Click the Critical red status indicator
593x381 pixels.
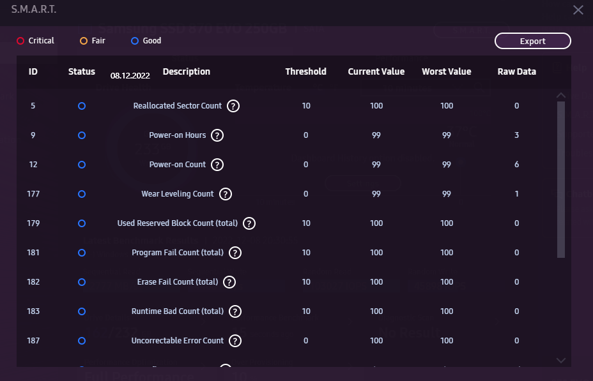pos(20,41)
